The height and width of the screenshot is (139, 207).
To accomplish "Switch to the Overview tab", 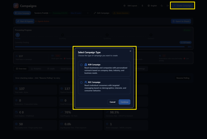I will click(x=21, y=69).
